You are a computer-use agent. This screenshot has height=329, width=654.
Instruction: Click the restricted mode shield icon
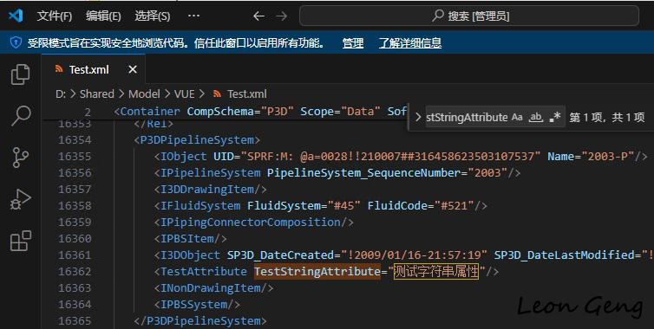click(x=16, y=42)
